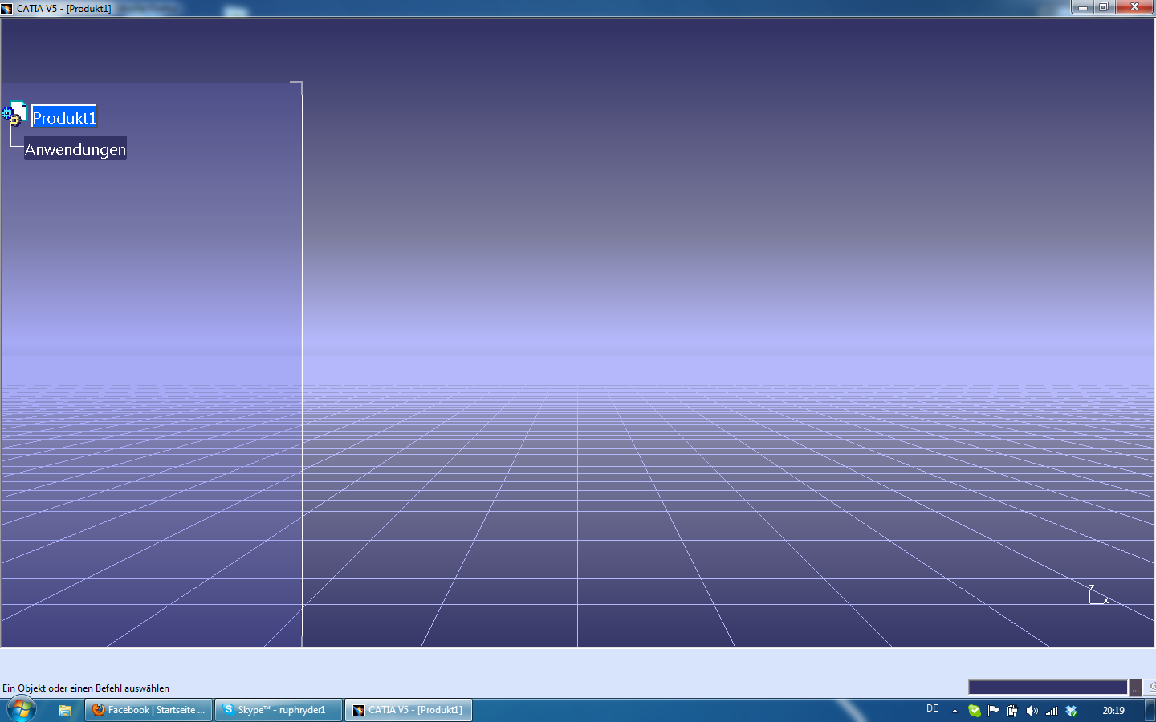1156x722 pixels.
Task: Select the Anwendungen tree node
Action: pyautogui.click(x=75, y=148)
